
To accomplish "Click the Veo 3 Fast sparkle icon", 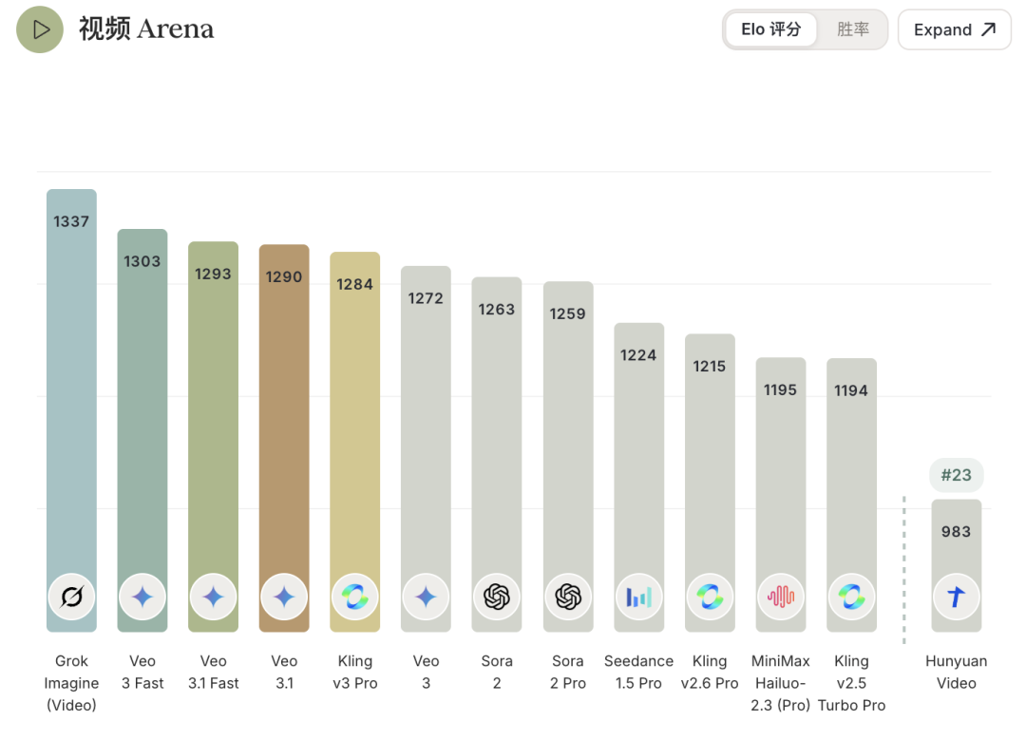I will pos(142,597).
